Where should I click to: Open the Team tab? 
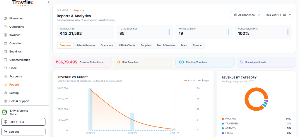(184, 45)
